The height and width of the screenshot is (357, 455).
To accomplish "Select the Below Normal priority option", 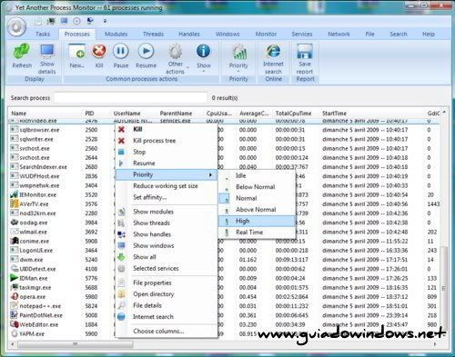I will point(257,187).
